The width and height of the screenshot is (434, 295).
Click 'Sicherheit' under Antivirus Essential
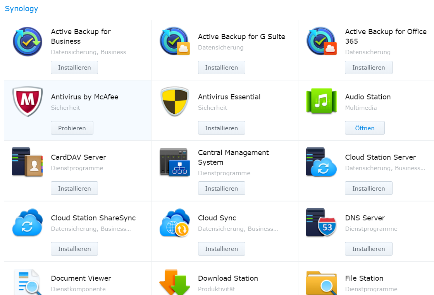click(x=212, y=108)
